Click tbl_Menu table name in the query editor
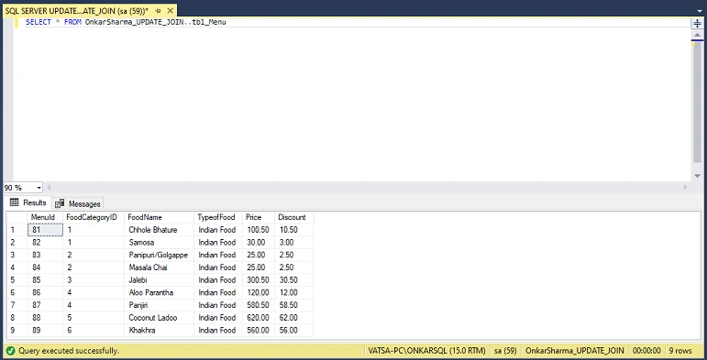Screen dimensions: 707x360 point(209,22)
